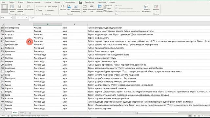Viewport: 210px width, 118px height.
Task: Toggle the Formula Bar (Строка формул) checkbox
Action: [51, 7]
